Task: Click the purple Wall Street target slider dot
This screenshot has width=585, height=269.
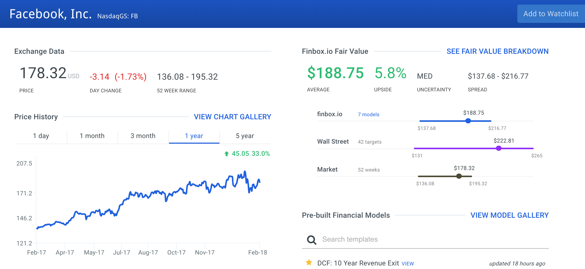Action: [x=499, y=148]
